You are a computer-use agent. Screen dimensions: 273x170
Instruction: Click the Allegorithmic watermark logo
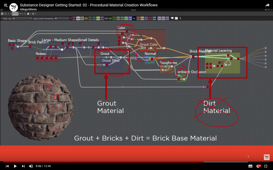pos(266,157)
